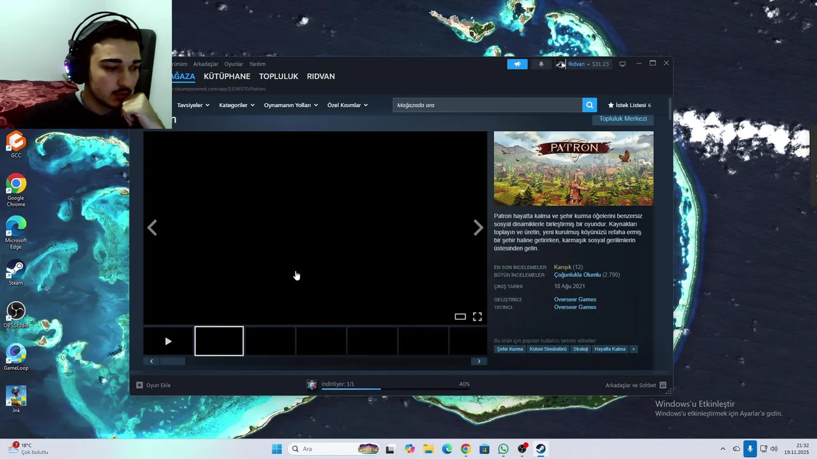Open Microsoft Edge desktop shortcut
The image size is (817, 459).
click(16, 233)
